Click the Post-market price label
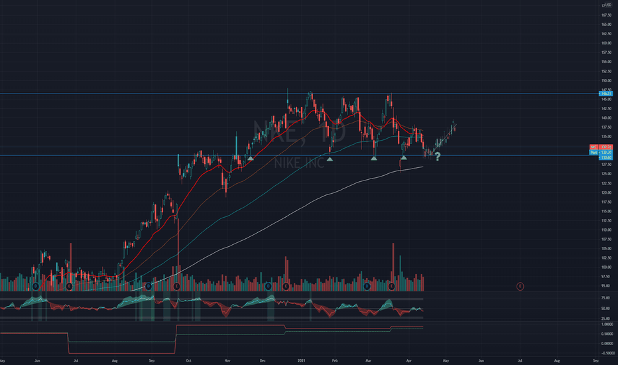 click(x=601, y=153)
